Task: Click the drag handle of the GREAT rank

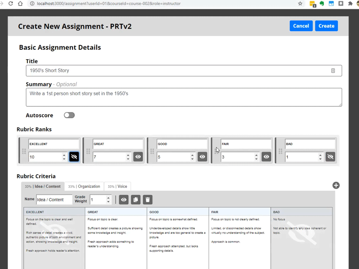Action: pos(88,151)
